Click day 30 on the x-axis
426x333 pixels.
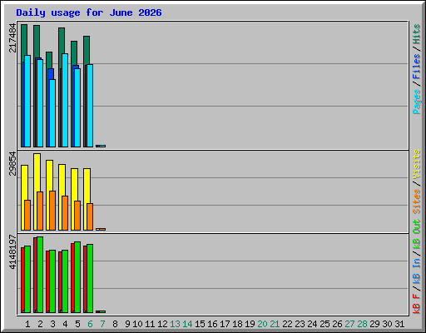(x=387, y=324)
